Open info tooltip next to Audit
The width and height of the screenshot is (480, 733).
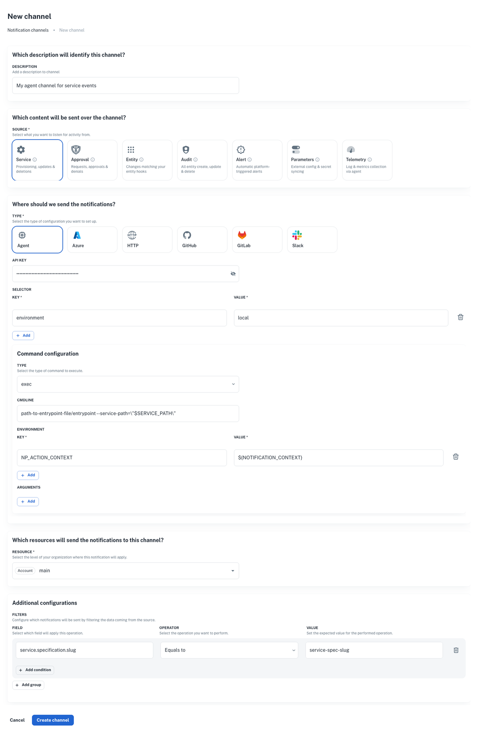coord(195,160)
